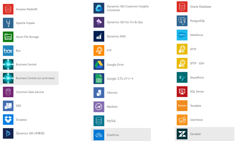
Task: Click the 'Google Drive' text
Action: coord(115,65)
